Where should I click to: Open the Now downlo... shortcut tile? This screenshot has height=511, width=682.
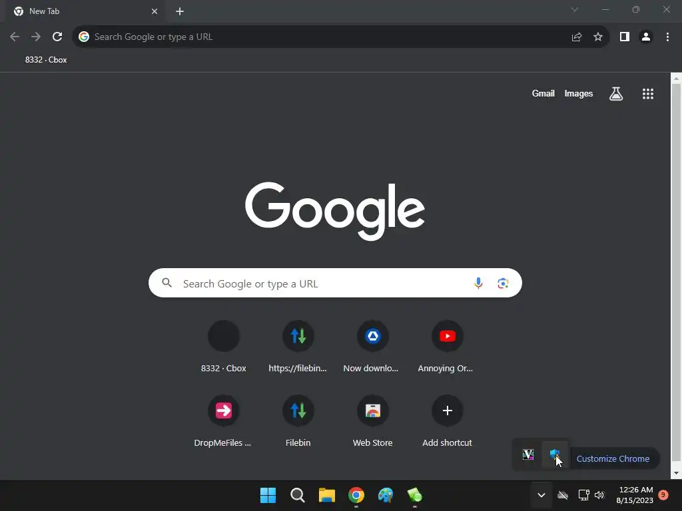tap(373, 347)
